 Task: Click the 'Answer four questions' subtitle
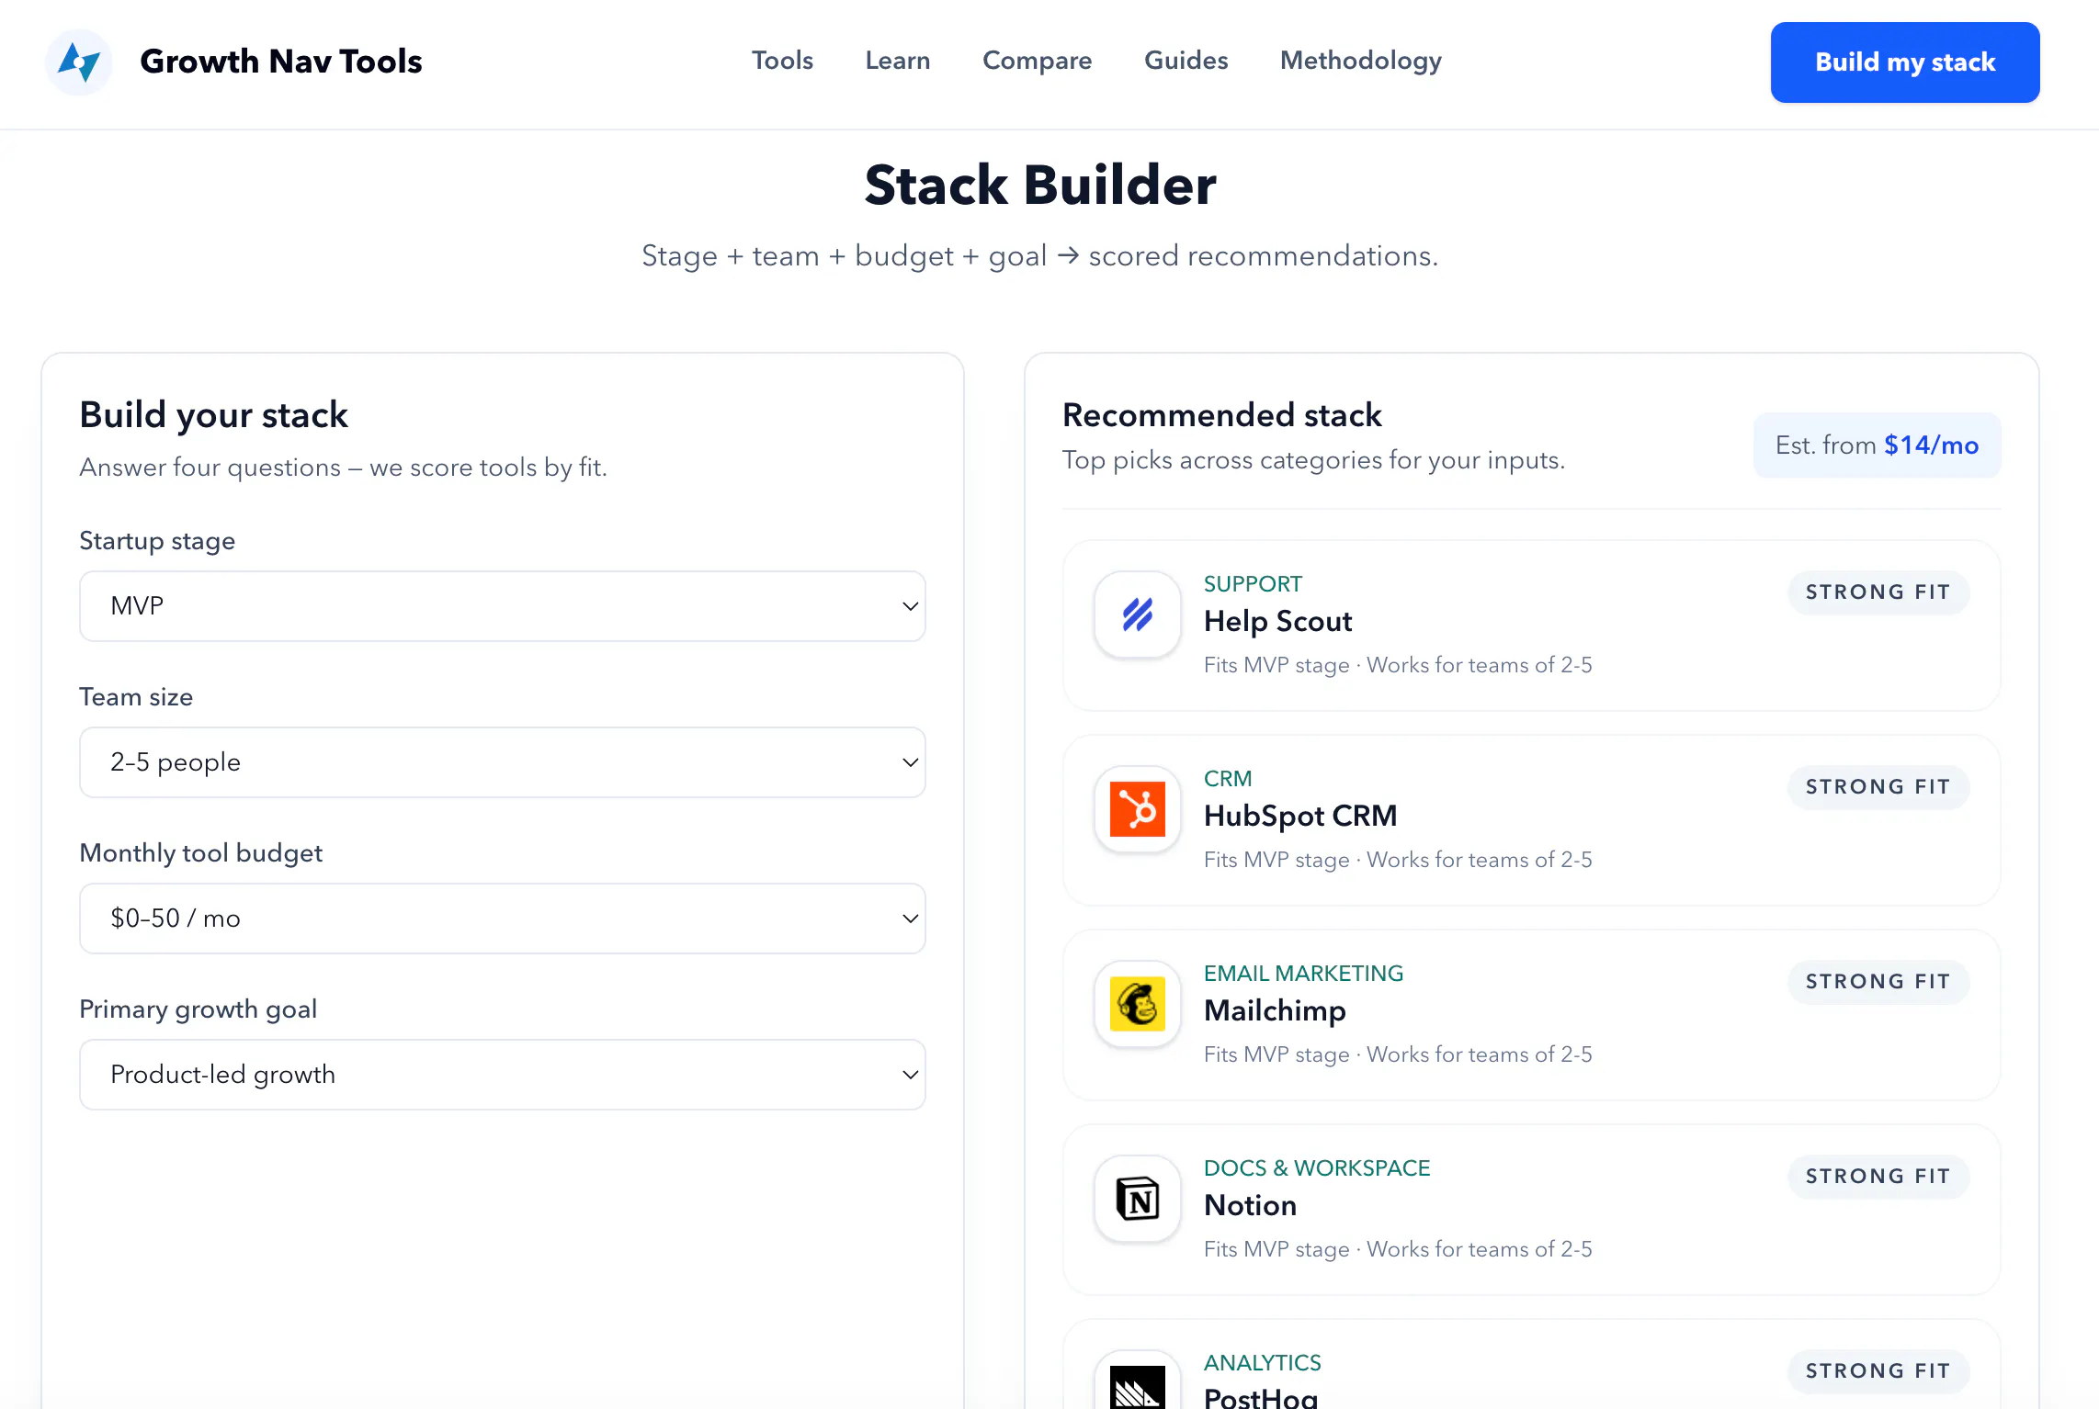343,468
